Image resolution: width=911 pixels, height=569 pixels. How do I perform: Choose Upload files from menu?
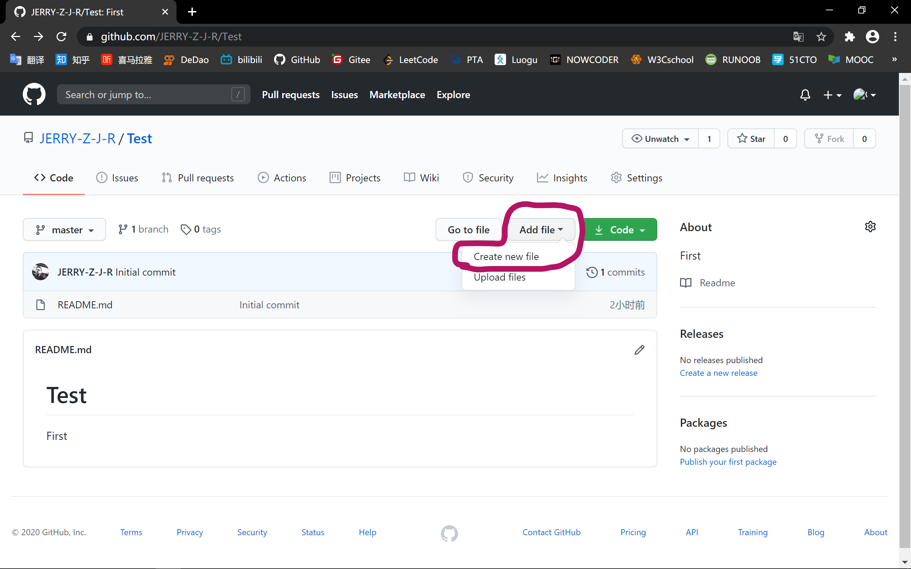(500, 277)
